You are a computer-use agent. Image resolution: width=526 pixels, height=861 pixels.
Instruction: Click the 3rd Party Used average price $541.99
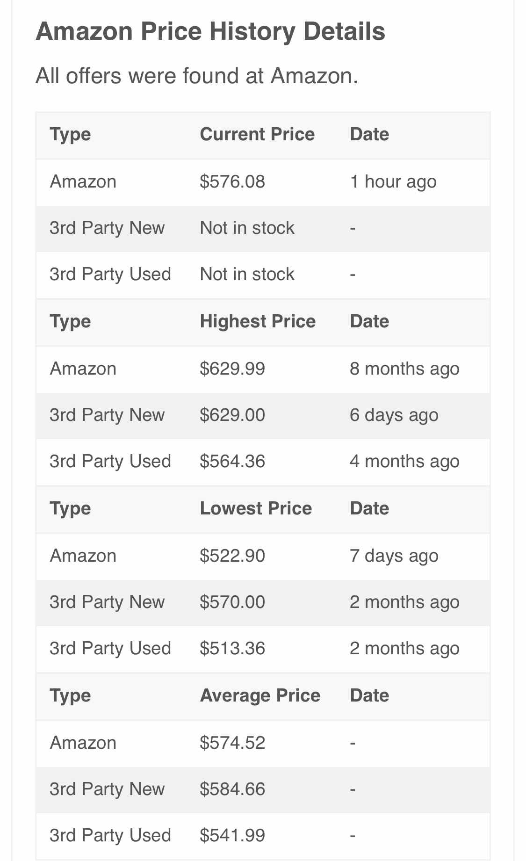click(232, 836)
